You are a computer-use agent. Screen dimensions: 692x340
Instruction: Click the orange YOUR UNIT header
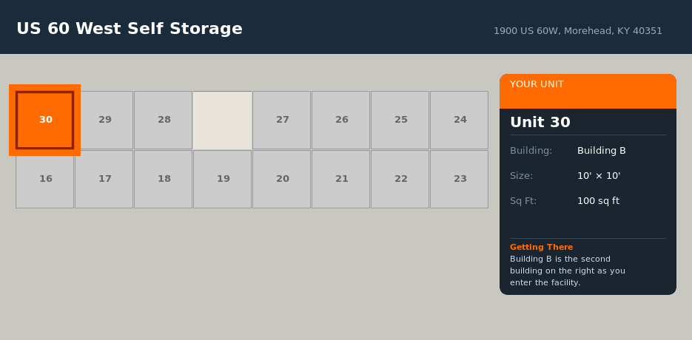(588, 90)
